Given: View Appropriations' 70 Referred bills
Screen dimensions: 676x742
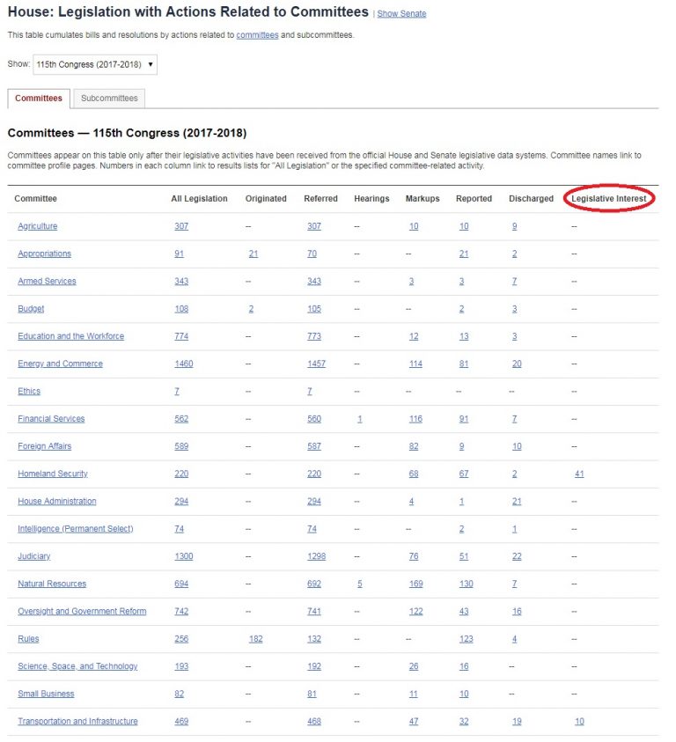Looking at the screenshot, I should tap(312, 253).
